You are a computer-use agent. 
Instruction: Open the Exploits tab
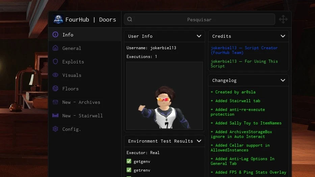coord(85,61)
